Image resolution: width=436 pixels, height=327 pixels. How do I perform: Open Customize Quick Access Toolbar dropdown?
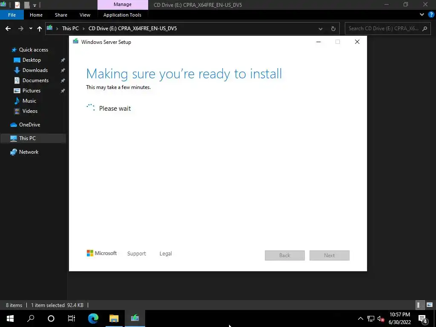(x=34, y=5)
